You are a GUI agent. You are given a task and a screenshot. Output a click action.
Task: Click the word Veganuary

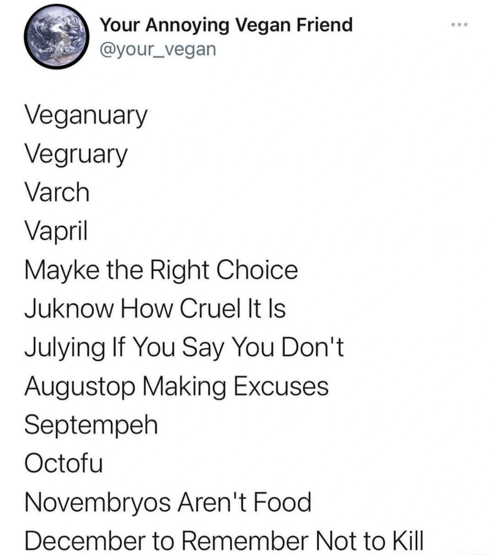click(x=86, y=115)
